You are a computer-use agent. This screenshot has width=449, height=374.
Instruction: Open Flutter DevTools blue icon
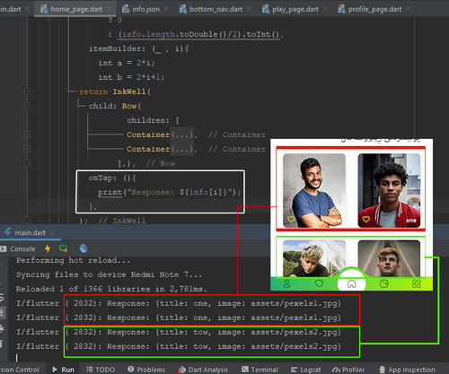pos(84,248)
